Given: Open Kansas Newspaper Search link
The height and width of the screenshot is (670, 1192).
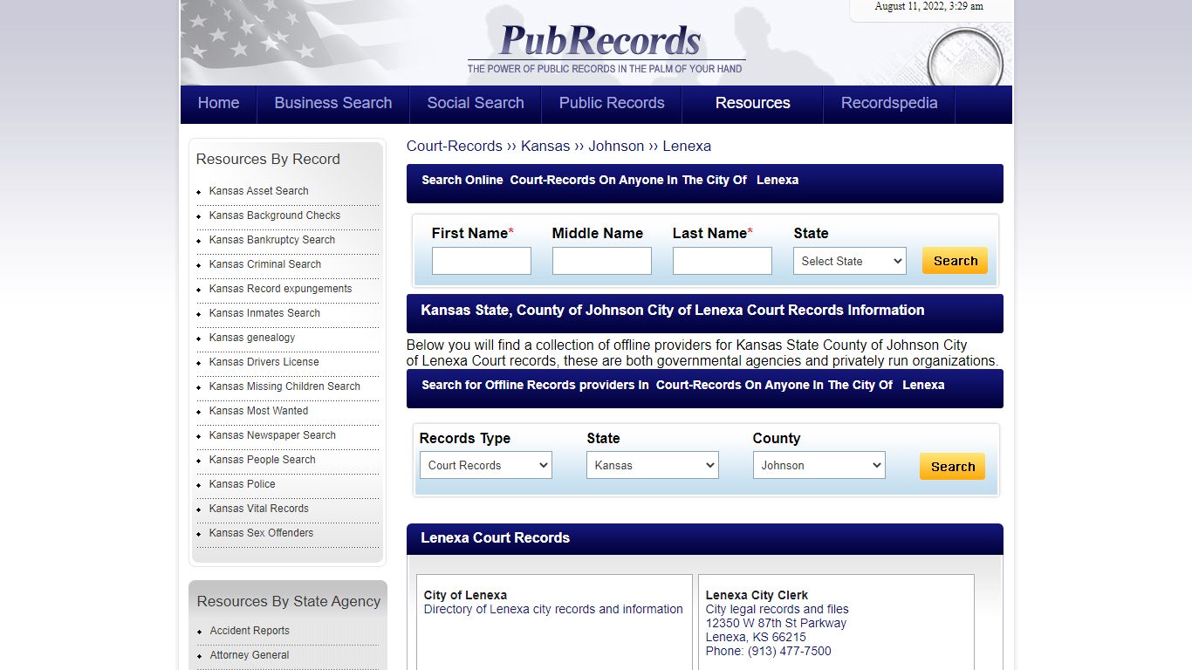Looking at the screenshot, I should coord(272,435).
